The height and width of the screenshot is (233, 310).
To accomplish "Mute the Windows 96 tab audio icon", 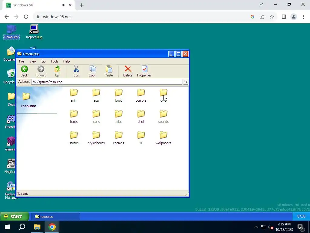I will [64, 5].
